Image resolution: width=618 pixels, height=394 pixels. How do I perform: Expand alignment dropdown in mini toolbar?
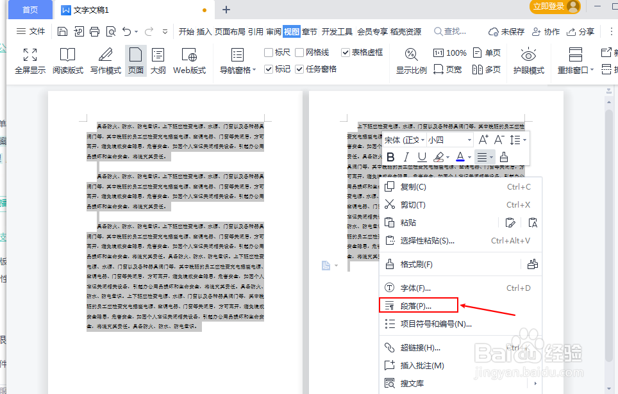pos(491,157)
